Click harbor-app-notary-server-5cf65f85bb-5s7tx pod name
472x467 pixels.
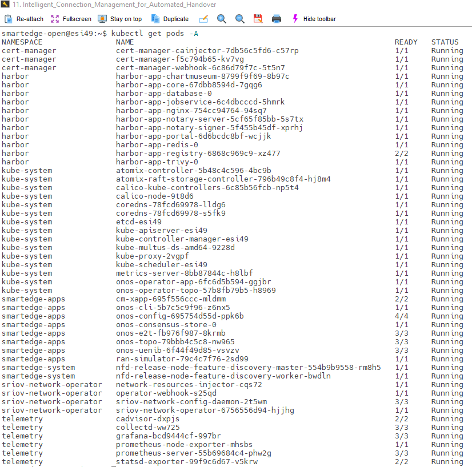(x=210, y=119)
